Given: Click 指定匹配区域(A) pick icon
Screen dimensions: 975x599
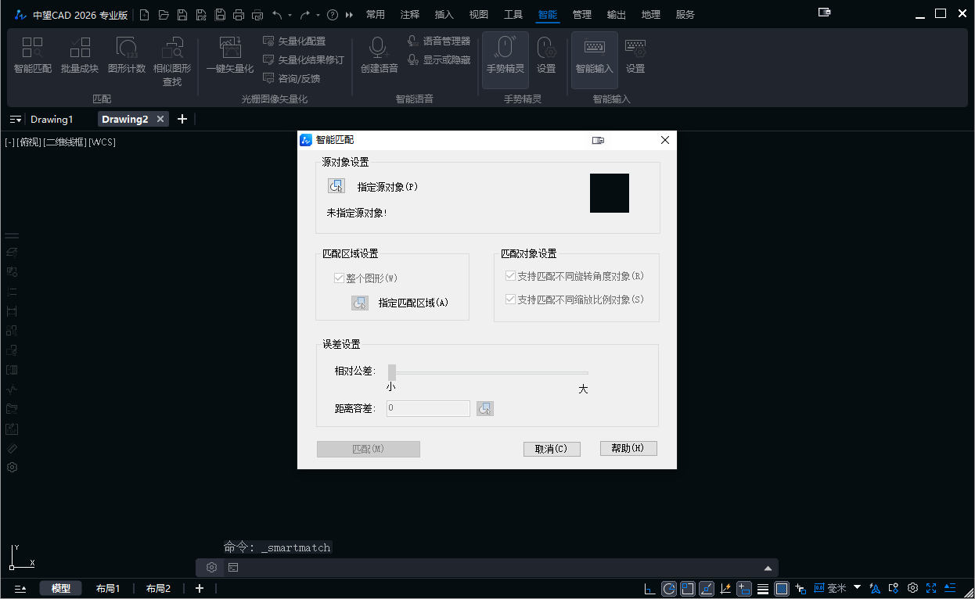Looking at the screenshot, I should point(360,303).
